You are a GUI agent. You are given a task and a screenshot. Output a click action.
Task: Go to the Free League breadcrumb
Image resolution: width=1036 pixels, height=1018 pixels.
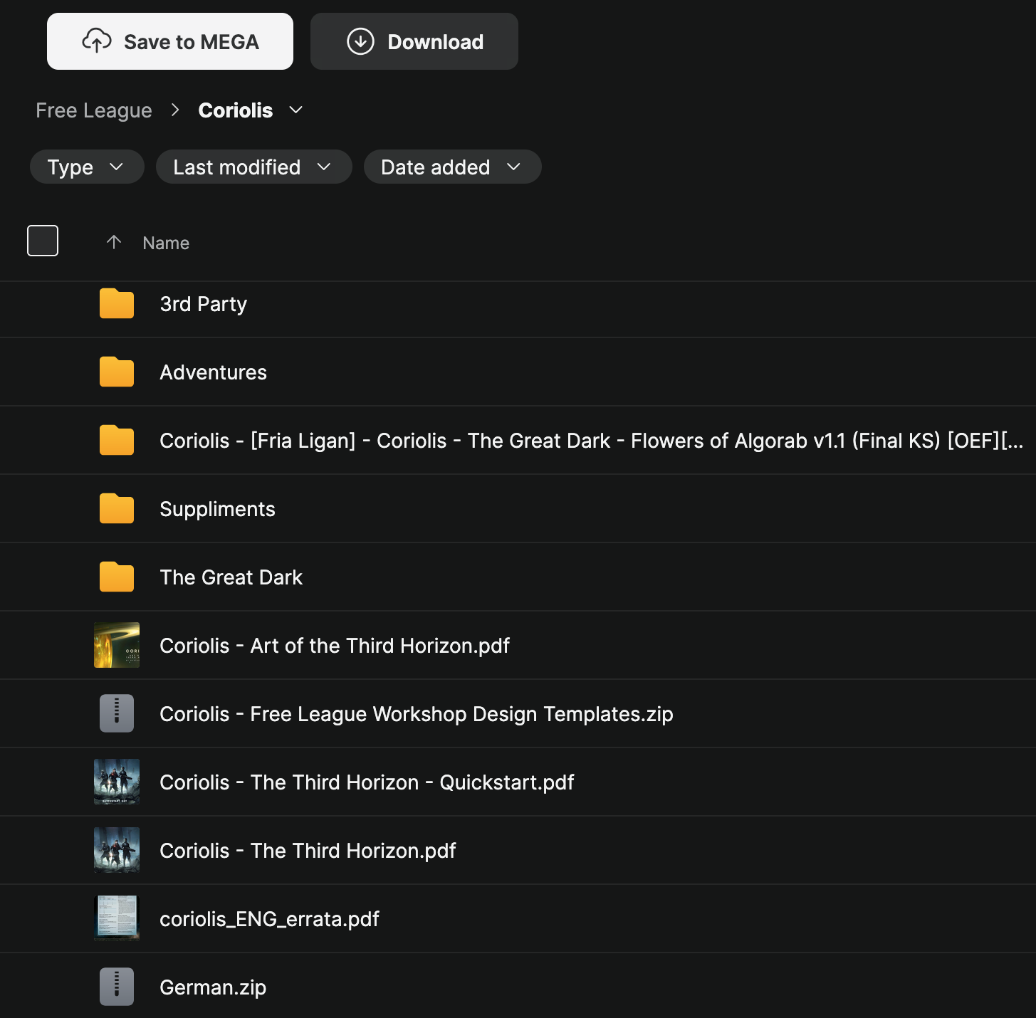[94, 110]
